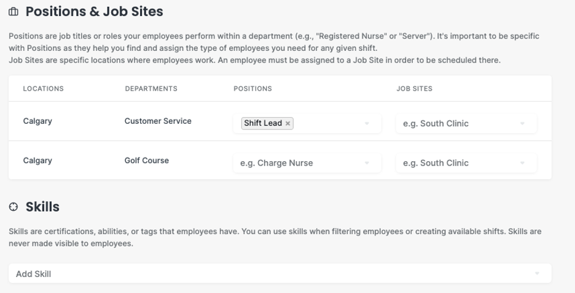Click the Locations column header
This screenshot has height=293, width=575.
43,89
